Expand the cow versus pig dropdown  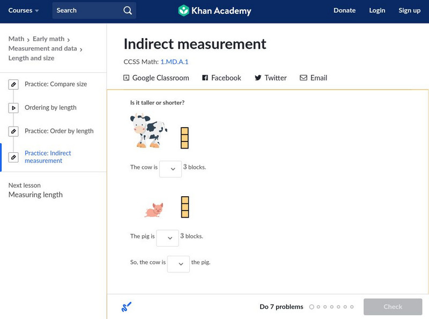(x=179, y=264)
